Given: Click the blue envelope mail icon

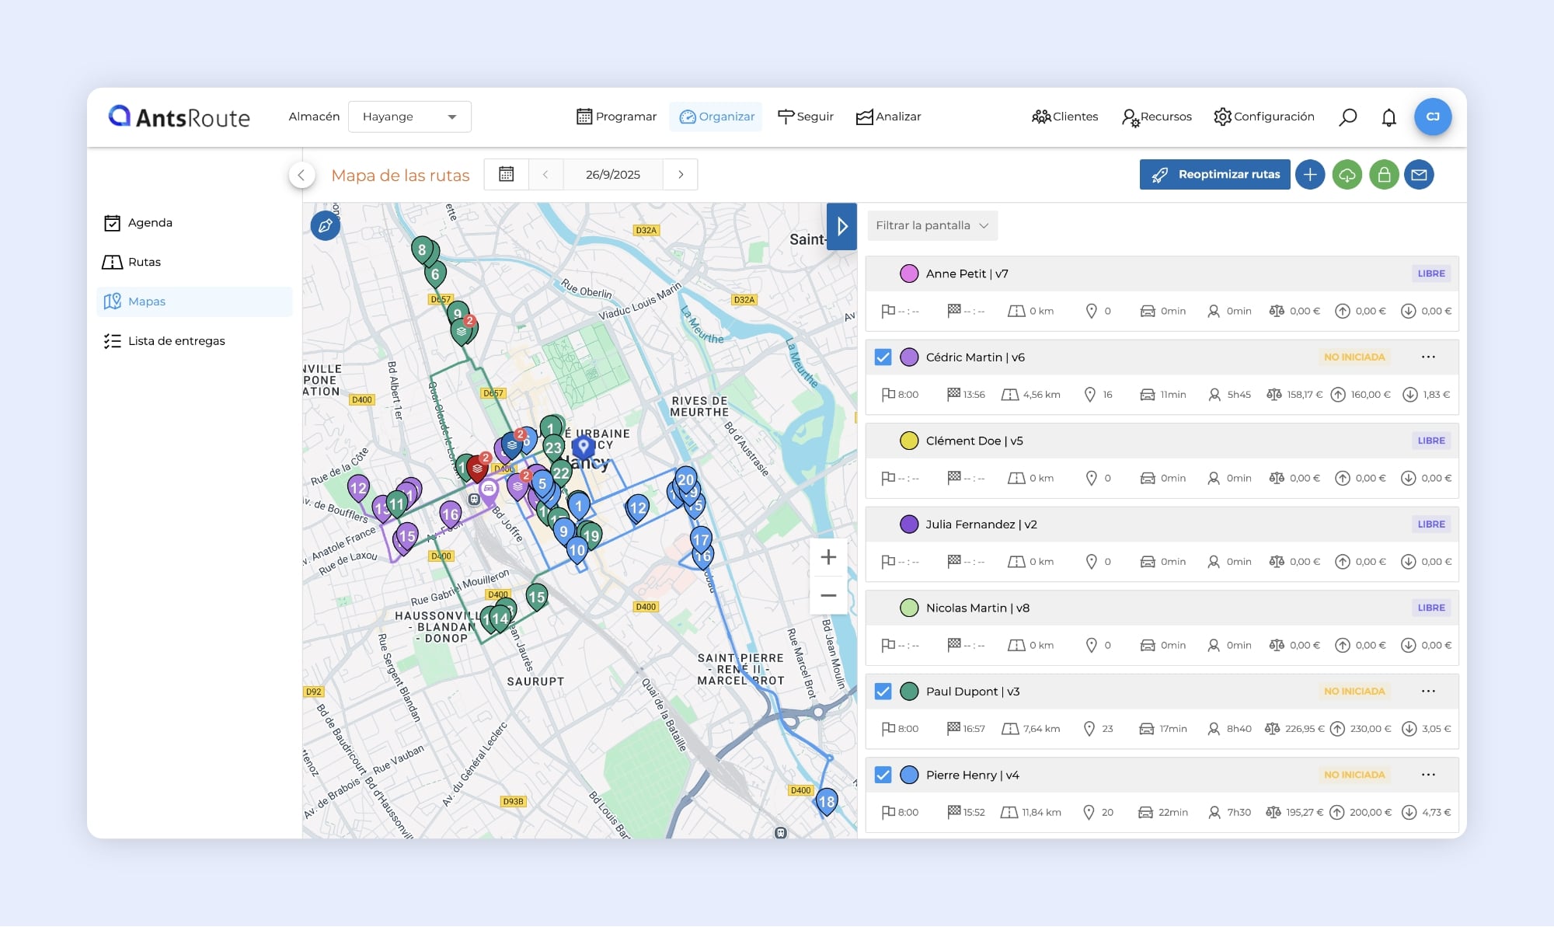Looking at the screenshot, I should coord(1419,175).
